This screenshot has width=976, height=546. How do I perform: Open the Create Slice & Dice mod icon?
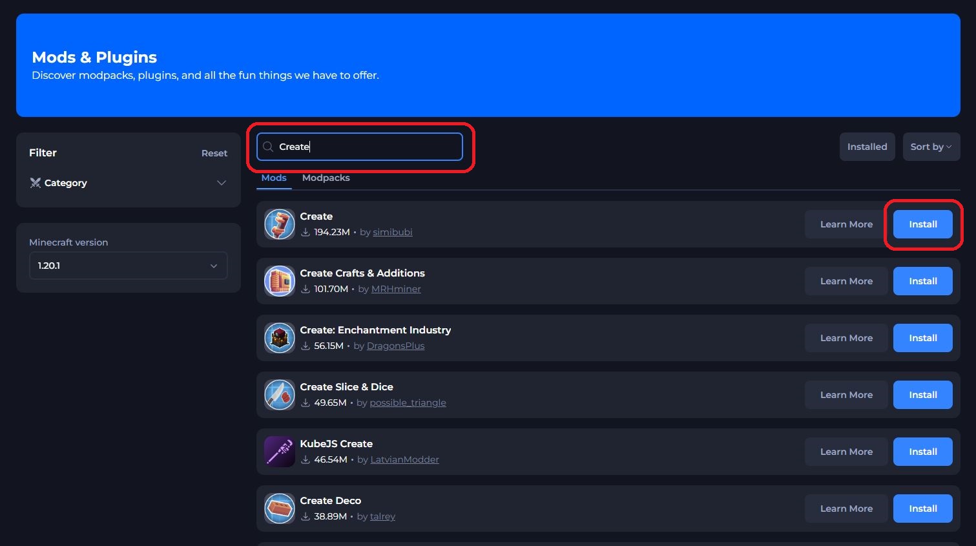280,395
